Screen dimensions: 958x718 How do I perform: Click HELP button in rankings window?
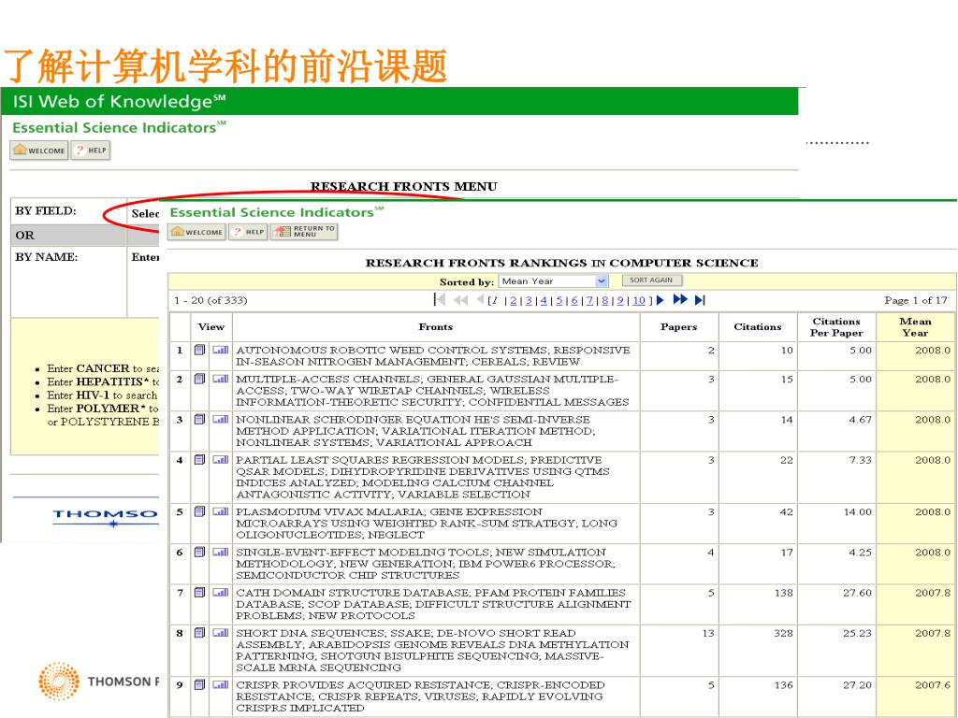tap(248, 232)
